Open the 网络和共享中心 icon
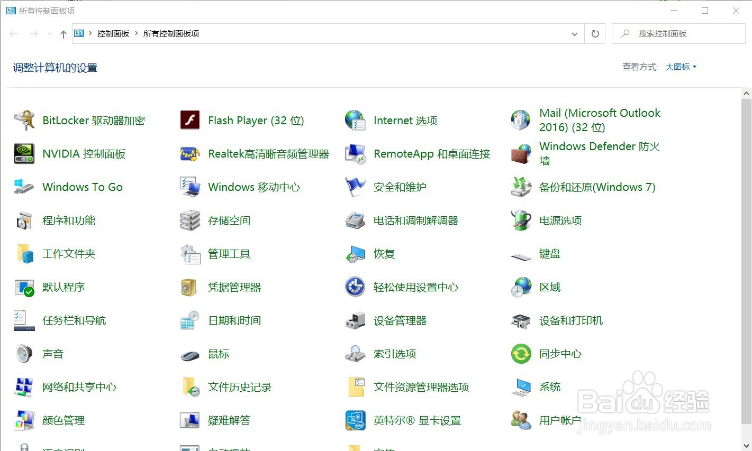The image size is (752, 451). point(24,387)
